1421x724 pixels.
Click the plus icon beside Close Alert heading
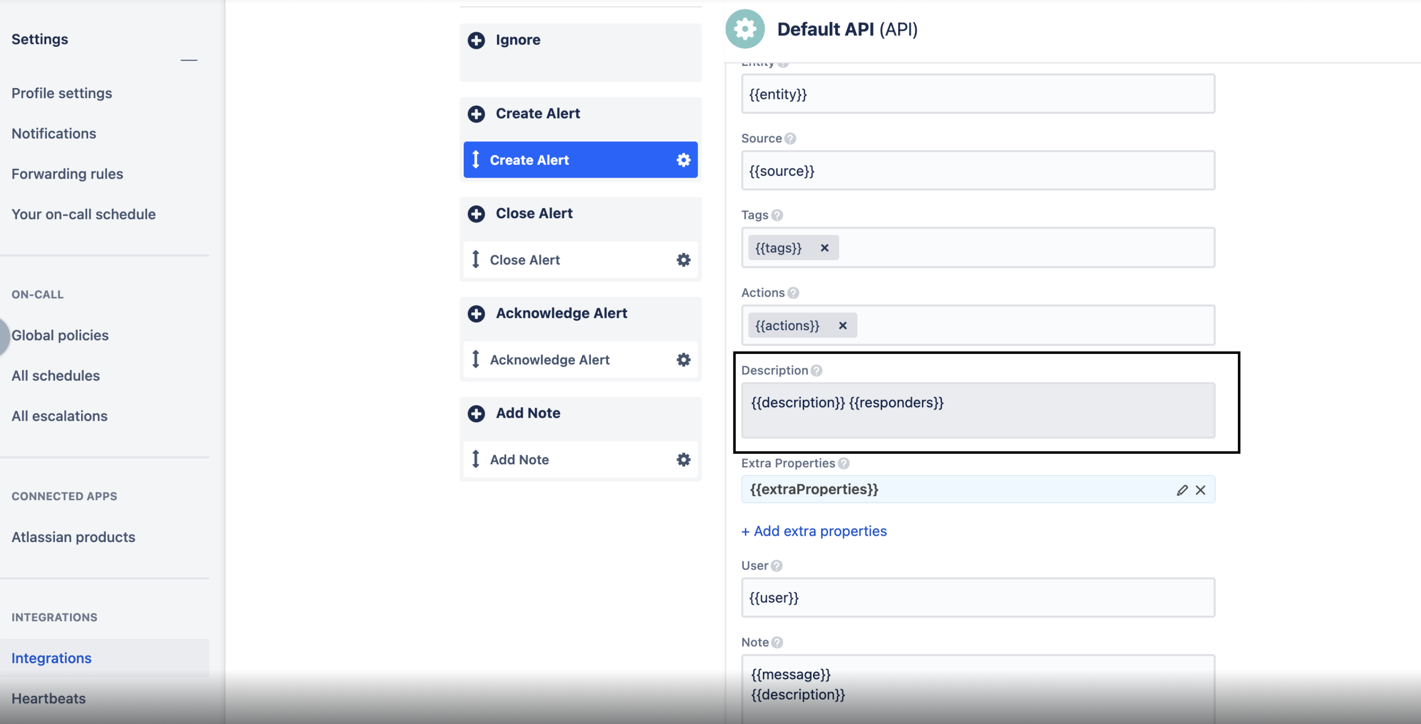476,213
